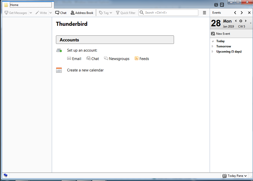The image size is (253, 181).
Task: Expand the Upcoming (5 days) section
Action: point(213,51)
